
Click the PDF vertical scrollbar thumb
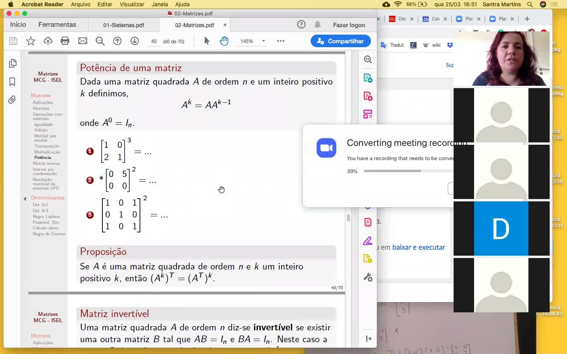(348, 218)
